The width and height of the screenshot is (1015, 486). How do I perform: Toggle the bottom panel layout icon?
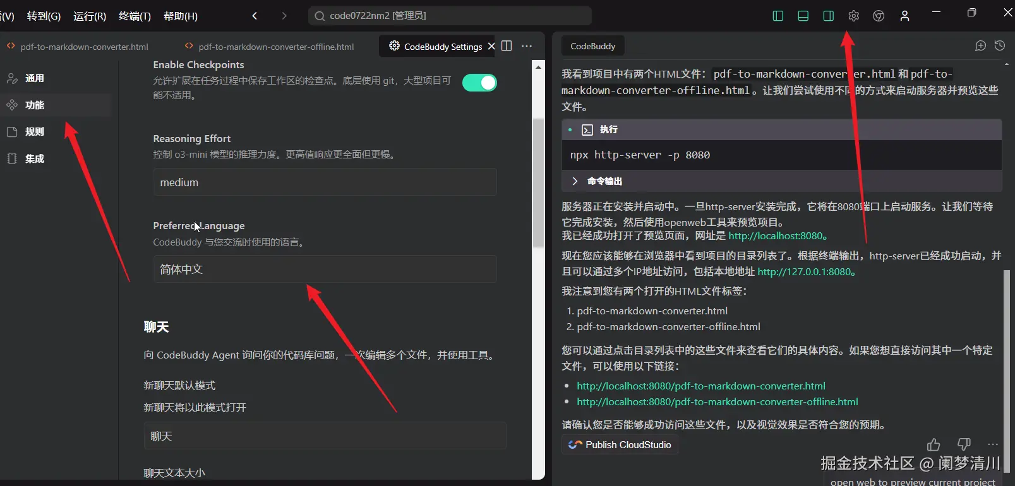point(803,16)
